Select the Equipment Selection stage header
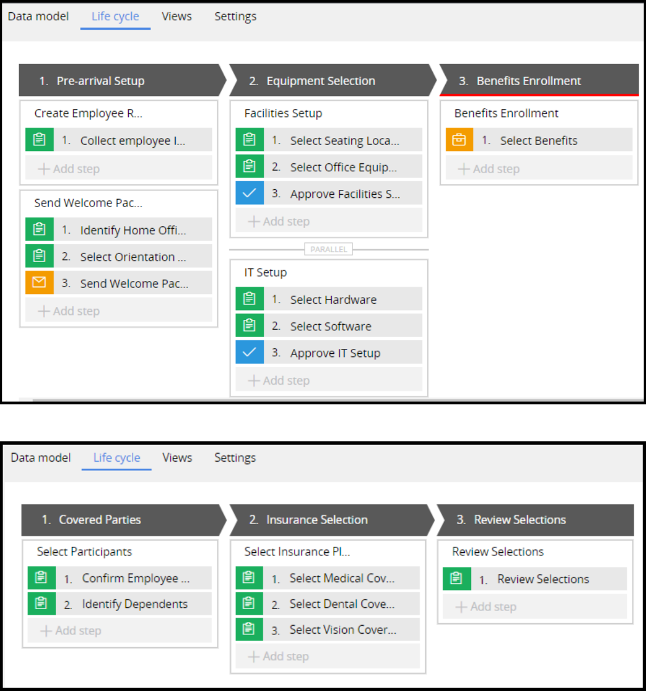The height and width of the screenshot is (691, 646). coord(321,81)
